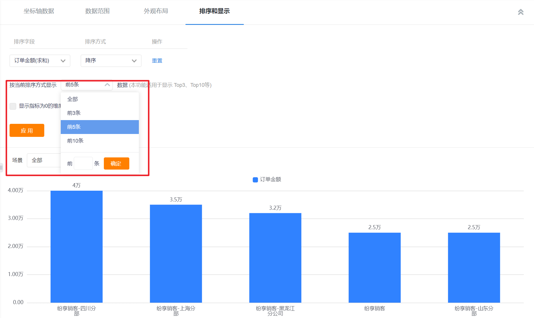Image resolution: width=534 pixels, height=318 pixels.
Task: Expand the 订单金额(求和) sort field dropdown
Action: pos(40,61)
